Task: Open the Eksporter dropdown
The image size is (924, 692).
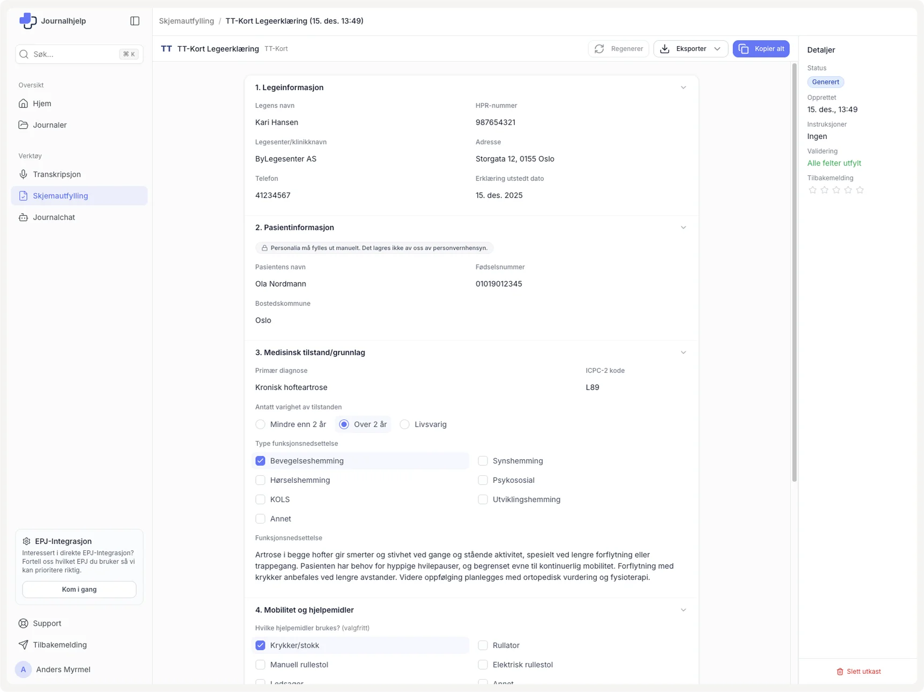Action: [x=690, y=49]
